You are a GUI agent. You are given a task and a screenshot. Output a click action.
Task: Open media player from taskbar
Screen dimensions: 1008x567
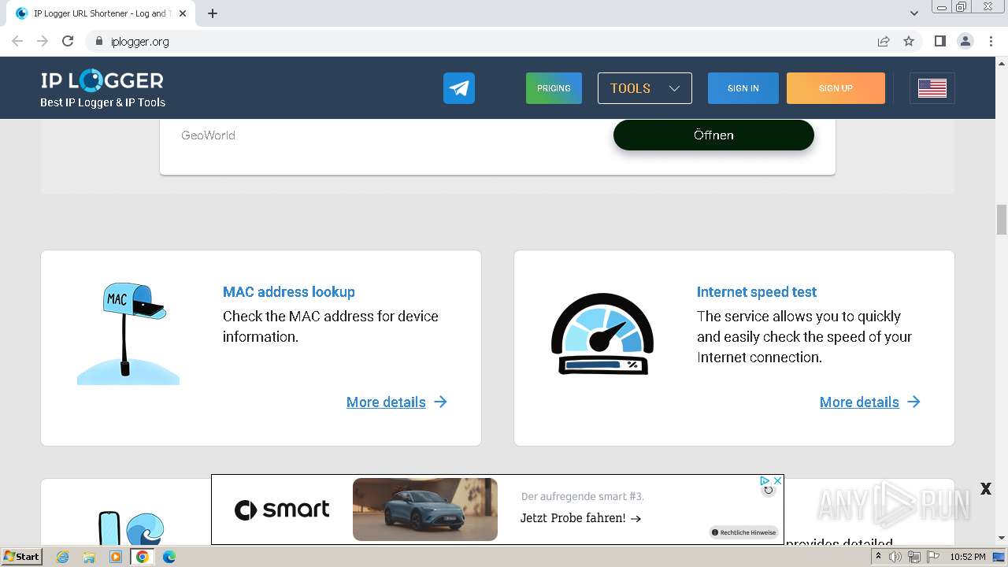[116, 557]
